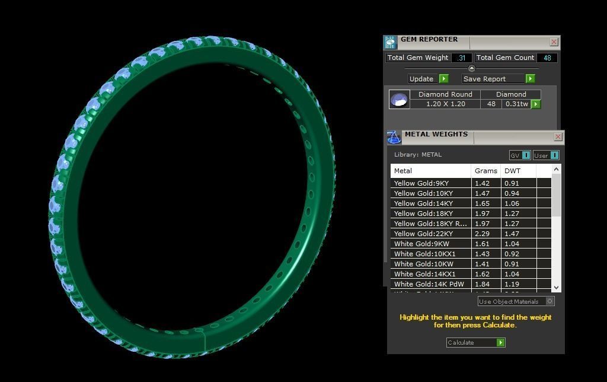Select the White Gold:14K PdW row
This screenshot has height=382, width=607.
(x=471, y=284)
